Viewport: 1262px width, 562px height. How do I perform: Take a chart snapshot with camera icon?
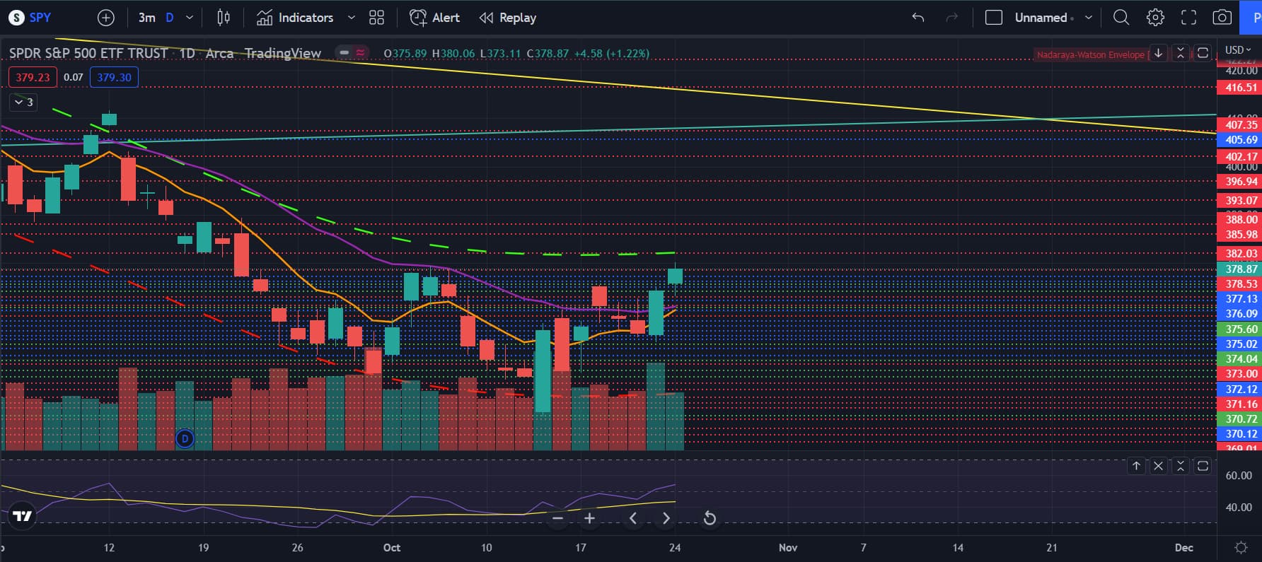click(1222, 18)
